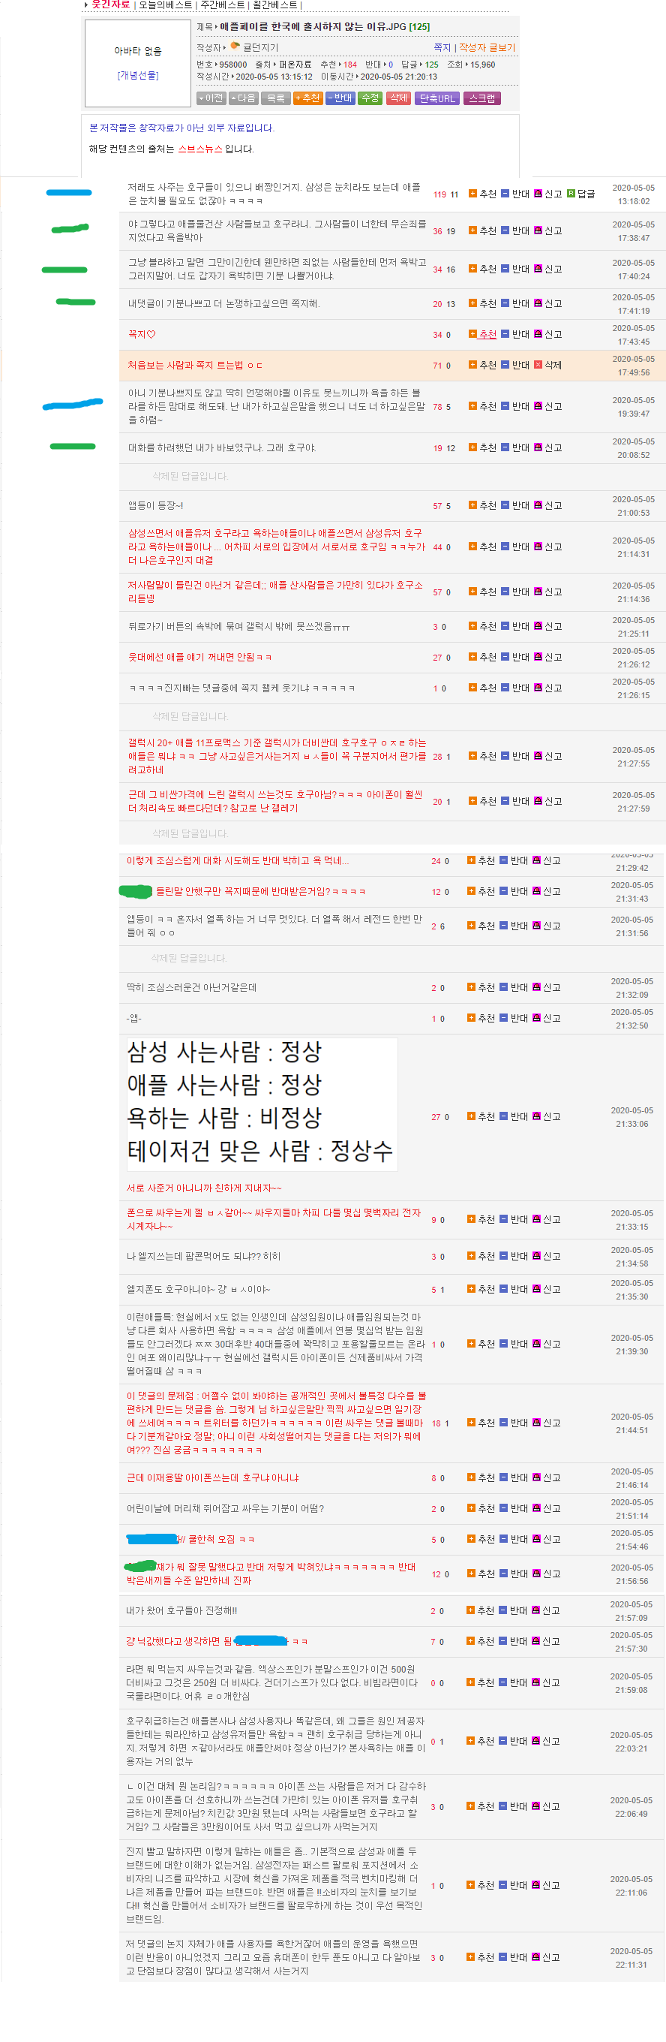Send a message via the 쪽지 link
Screen dimensions: 666x2042
(442, 47)
